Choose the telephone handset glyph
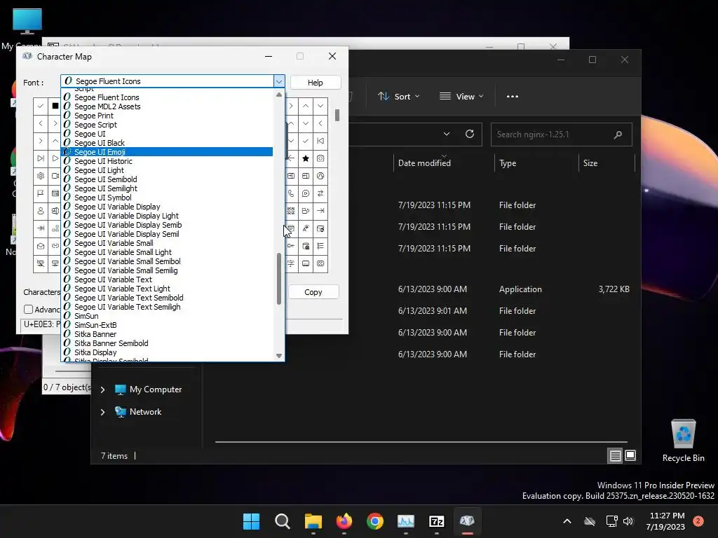The height and width of the screenshot is (538, 718). (291, 193)
